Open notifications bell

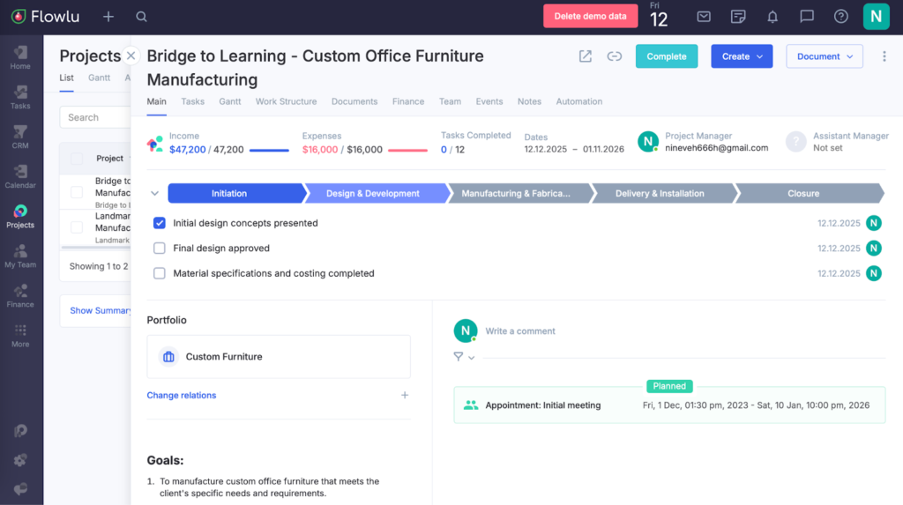point(772,17)
